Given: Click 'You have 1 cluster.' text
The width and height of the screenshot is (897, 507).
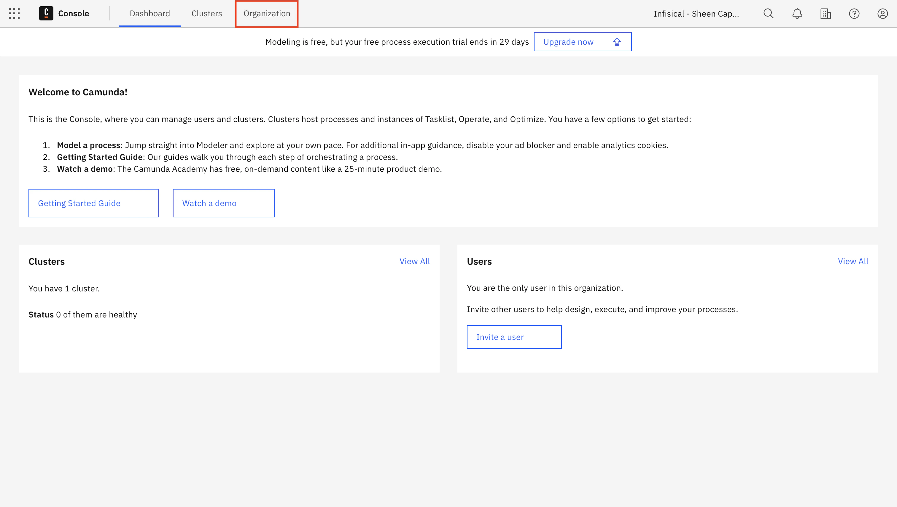Looking at the screenshot, I should [64, 288].
